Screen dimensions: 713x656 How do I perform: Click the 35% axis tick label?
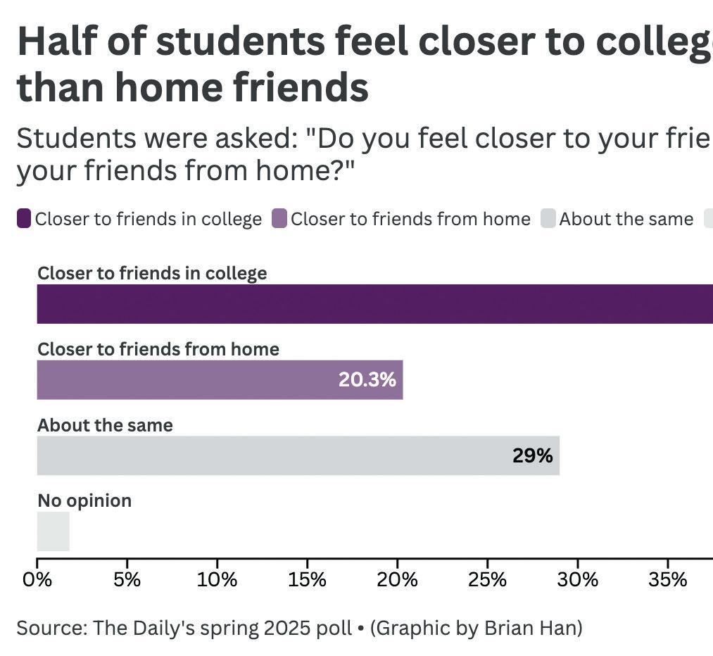(x=667, y=580)
